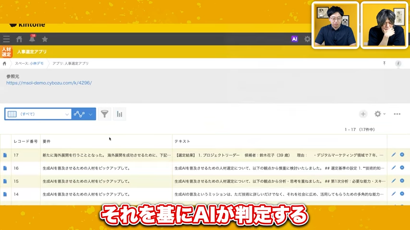This screenshot has height=230, width=410.
Task: Delete record 15 with the x icon
Action: click(402, 181)
